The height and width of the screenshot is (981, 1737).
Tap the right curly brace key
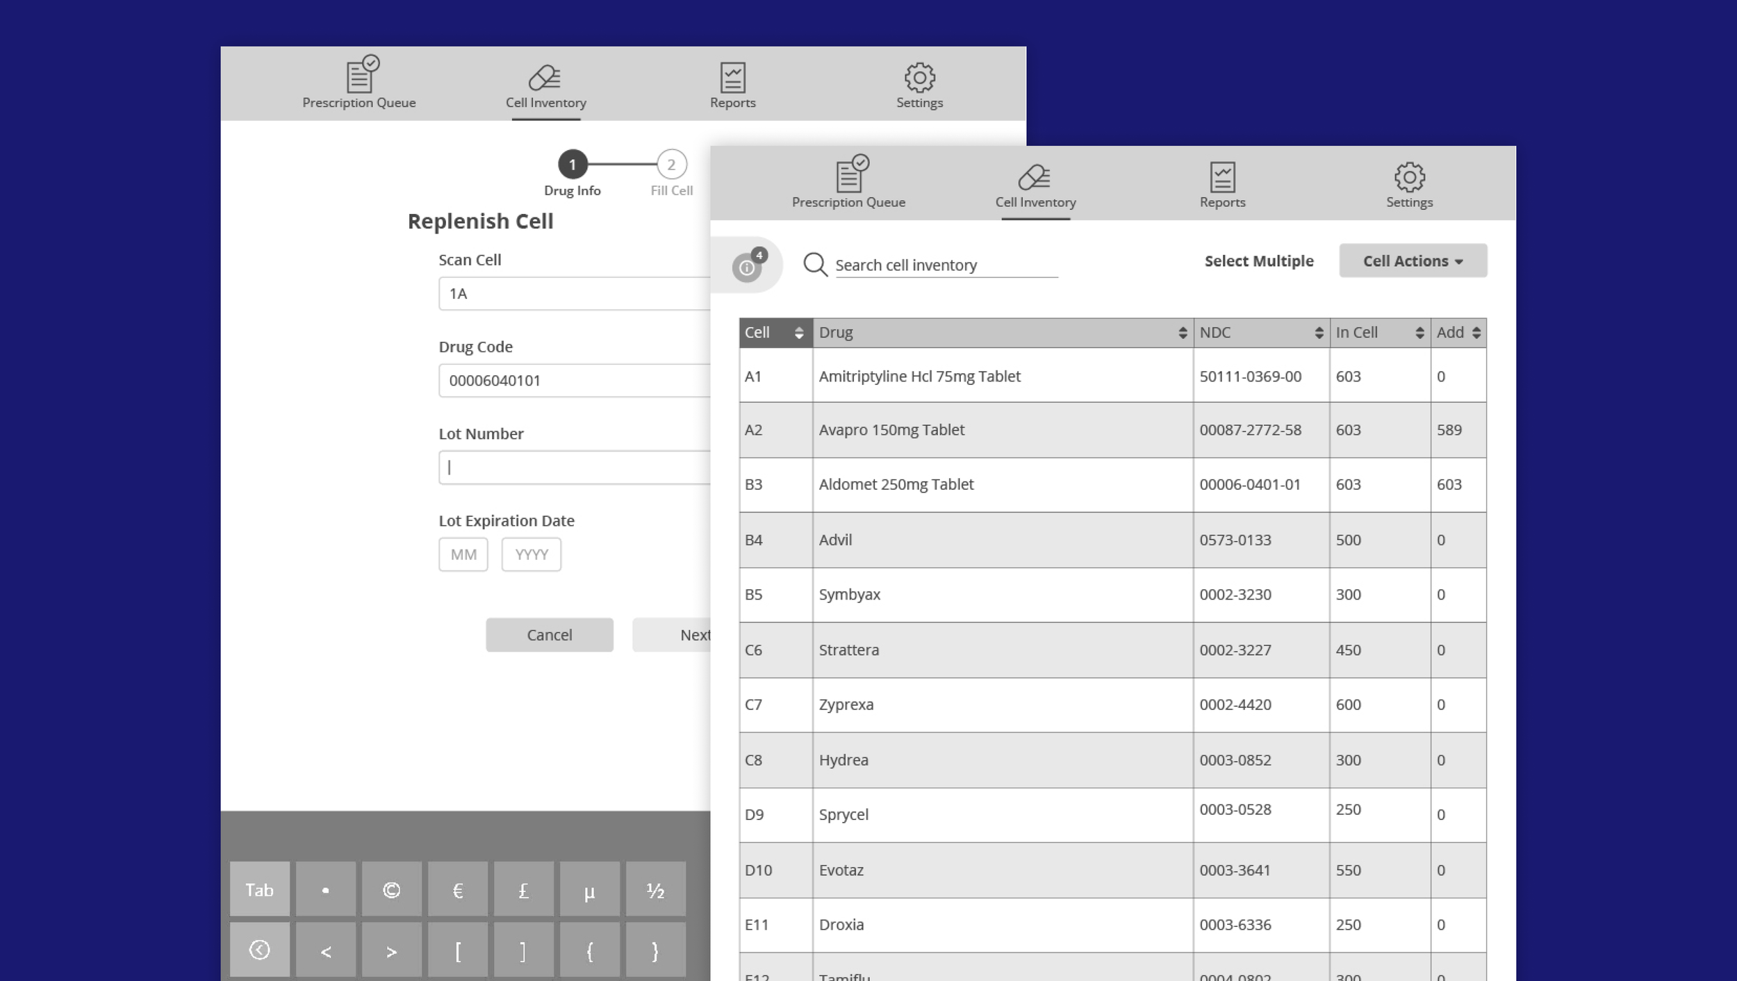coord(656,950)
